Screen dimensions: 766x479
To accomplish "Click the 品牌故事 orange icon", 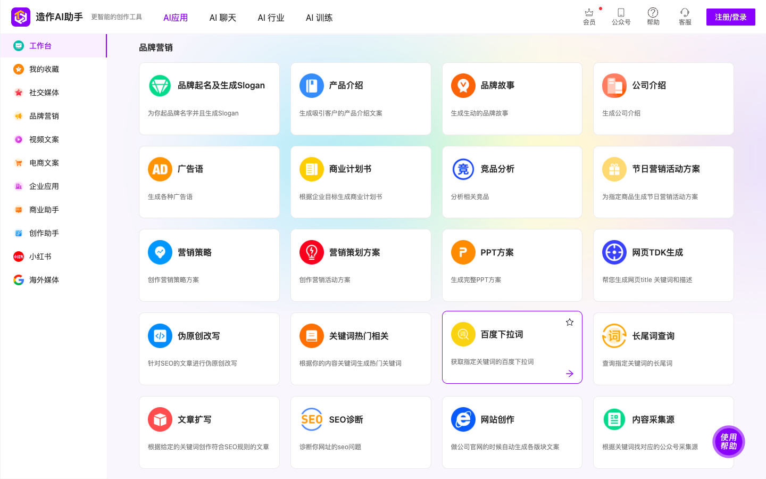I will tap(463, 86).
